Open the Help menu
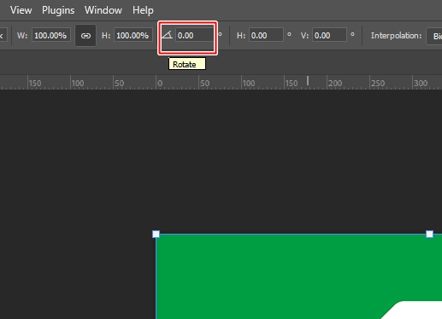 click(143, 10)
